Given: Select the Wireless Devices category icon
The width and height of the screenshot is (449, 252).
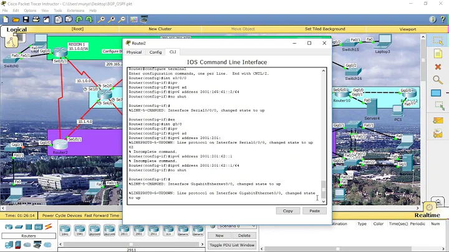Looking at the screenshot, I should [x=39, y=227].
